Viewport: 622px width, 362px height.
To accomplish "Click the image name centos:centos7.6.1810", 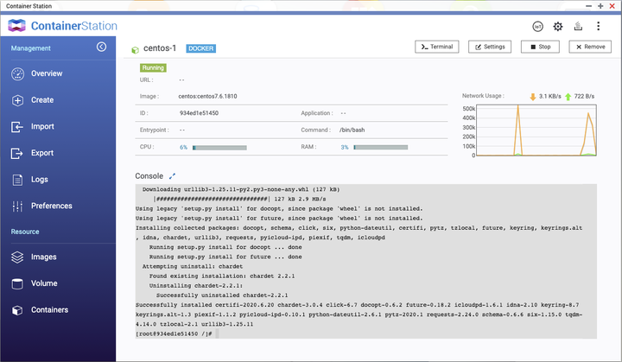I will tap(207, 96).
